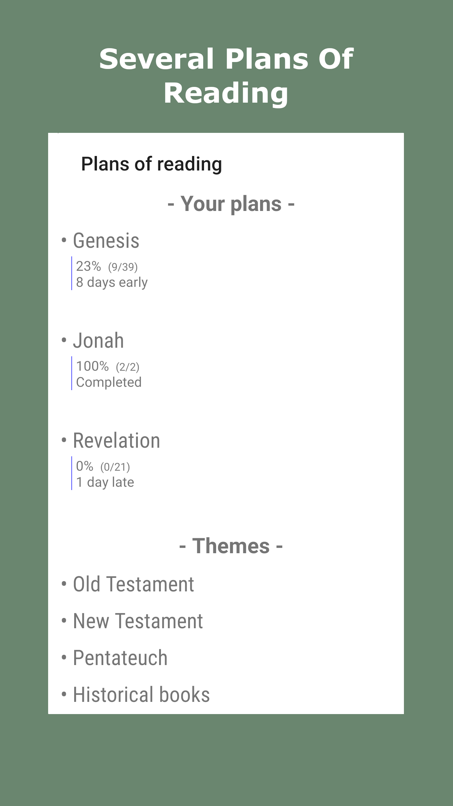Click the "Plans of reading" header
453x806 pixels.
(x=151, y=164)
